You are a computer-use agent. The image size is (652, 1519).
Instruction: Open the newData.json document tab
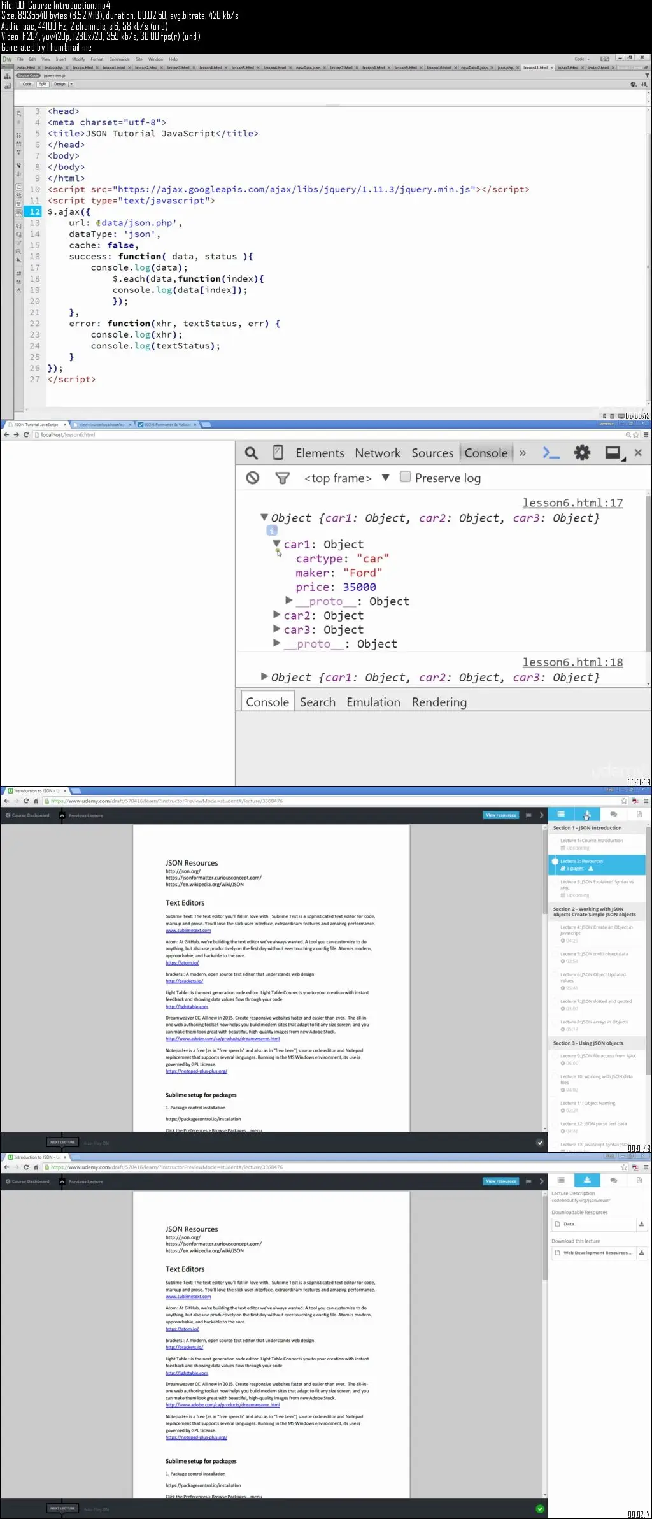308,68
